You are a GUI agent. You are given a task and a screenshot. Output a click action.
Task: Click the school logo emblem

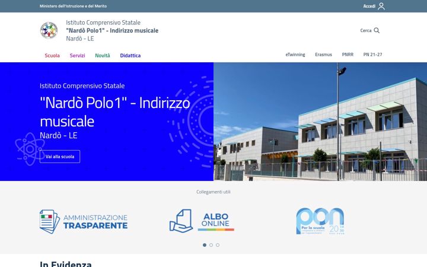(x=49, y=30)
